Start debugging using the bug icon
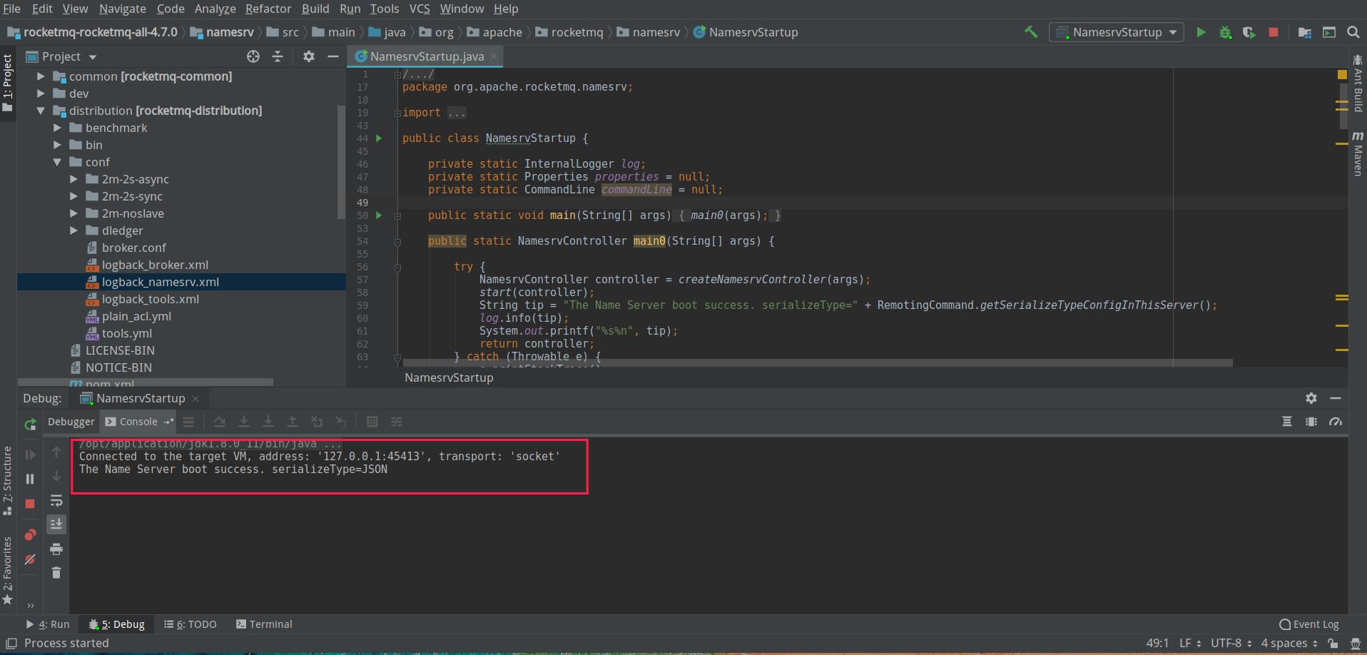Screen dimensions: 1367x655 click(x=1226, y=32)
